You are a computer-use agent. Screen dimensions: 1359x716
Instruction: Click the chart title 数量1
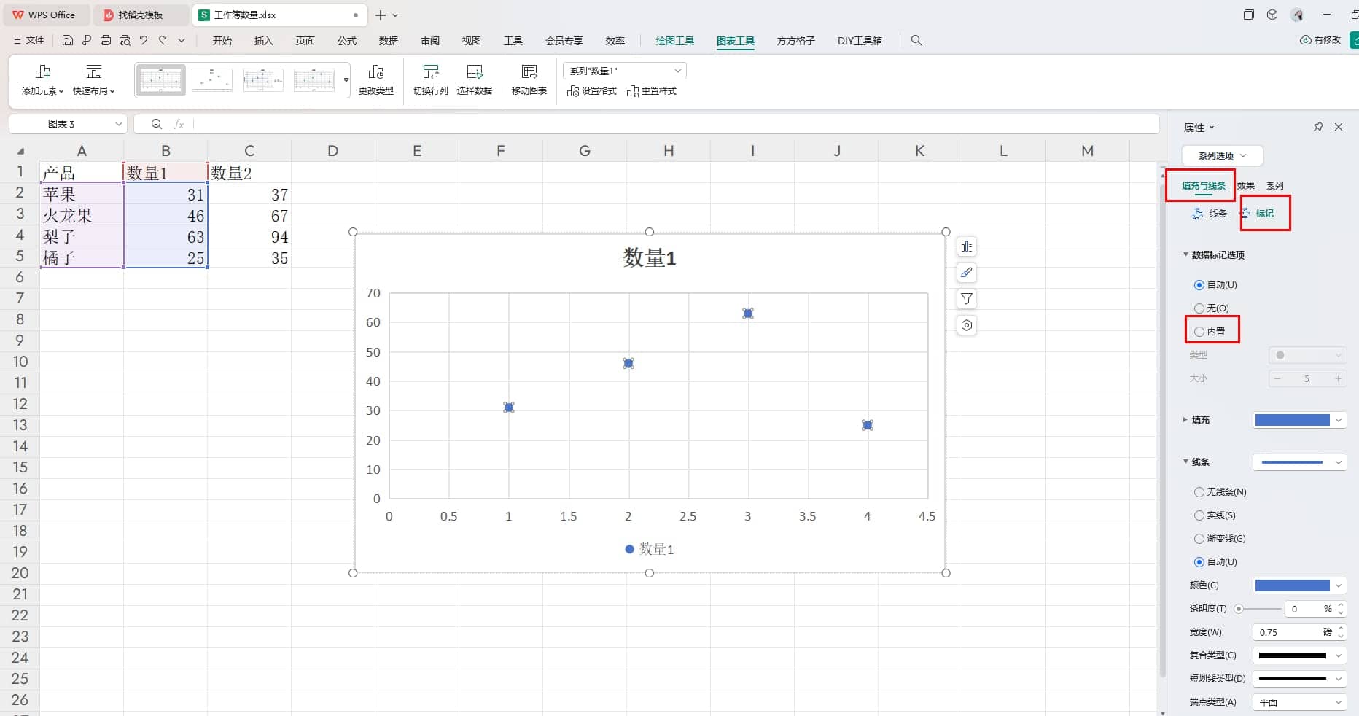[650, 258]
